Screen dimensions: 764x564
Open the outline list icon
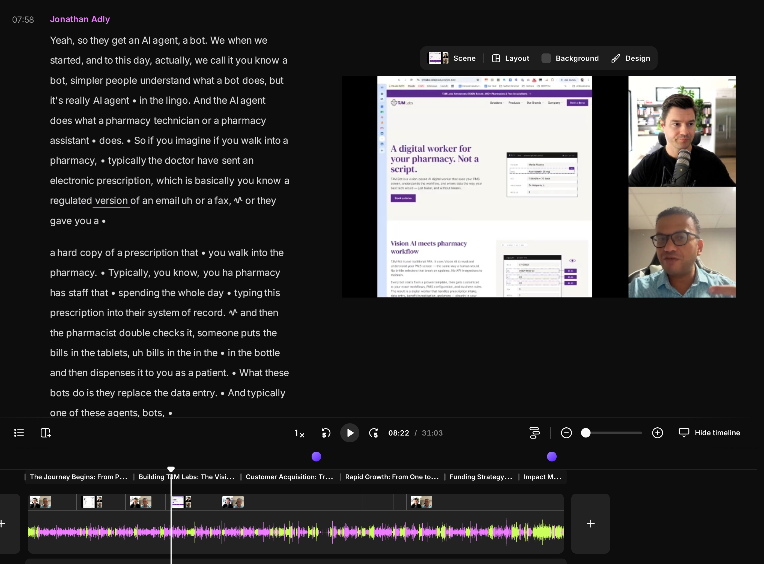point(19,433)
